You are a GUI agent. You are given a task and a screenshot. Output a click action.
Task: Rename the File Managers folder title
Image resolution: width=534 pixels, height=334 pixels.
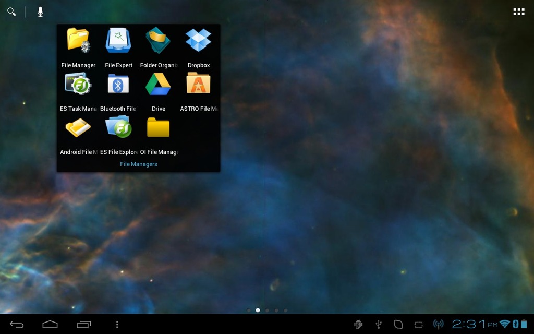(x=139, y=164)
